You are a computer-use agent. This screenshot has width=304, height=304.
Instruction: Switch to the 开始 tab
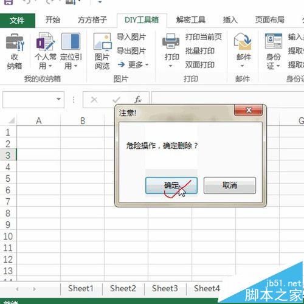[53, 20]
